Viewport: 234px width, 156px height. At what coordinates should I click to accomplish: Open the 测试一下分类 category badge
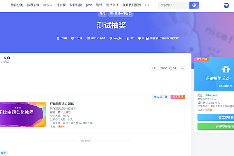click(121, 14)
